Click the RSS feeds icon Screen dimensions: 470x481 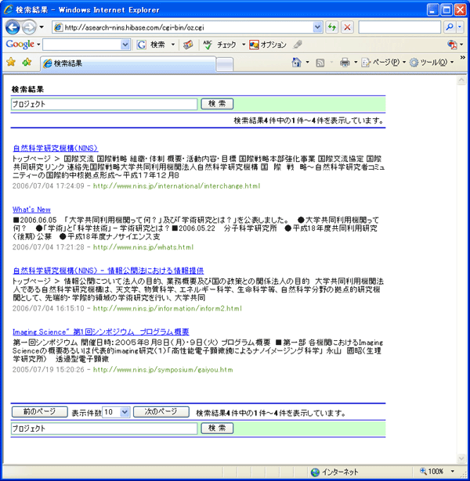pyautogui.click(x=320, y=63)
